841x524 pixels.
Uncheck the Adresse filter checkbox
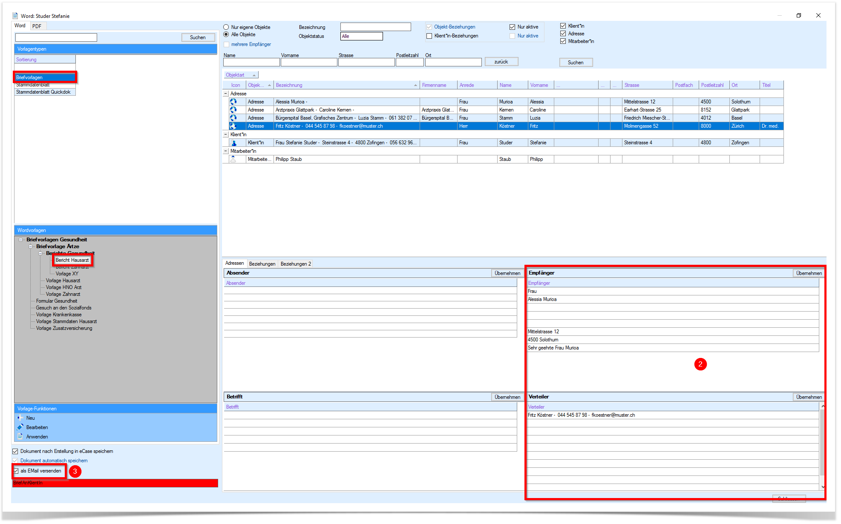coord(563,34)
